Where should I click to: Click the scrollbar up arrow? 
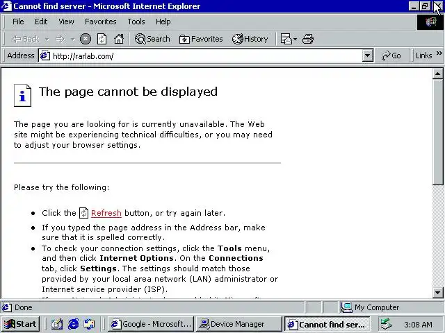[437, 74]
